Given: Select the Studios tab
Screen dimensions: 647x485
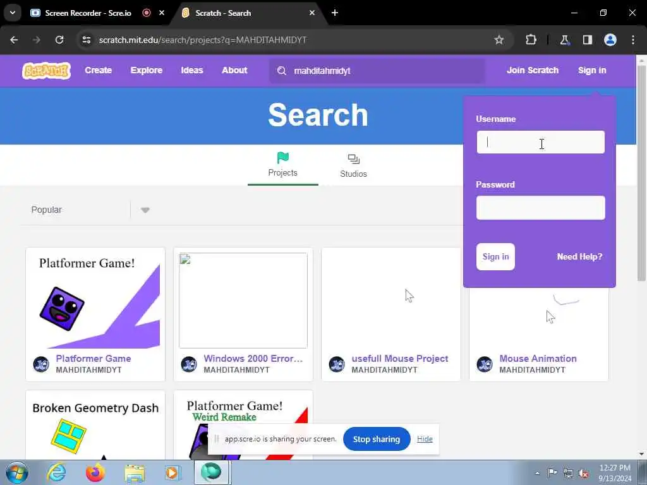Looking at the screenshot, I should point(354,166).
